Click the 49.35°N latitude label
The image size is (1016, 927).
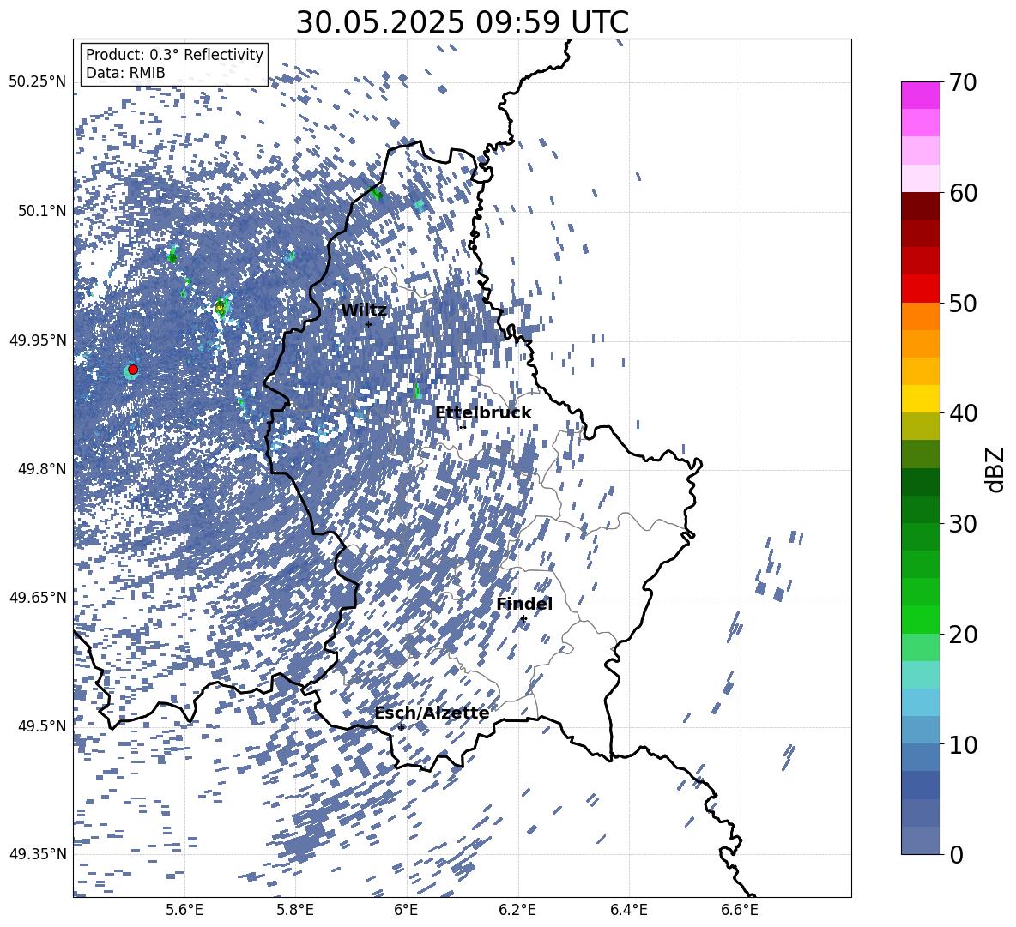pos(38,854)
